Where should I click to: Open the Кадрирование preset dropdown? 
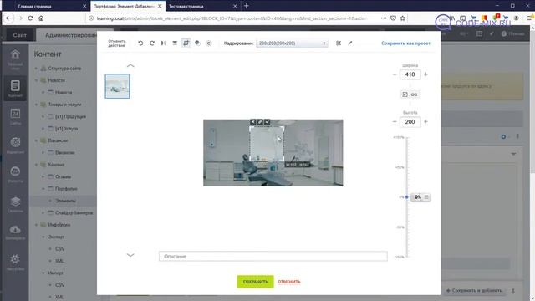coord(292,43)
